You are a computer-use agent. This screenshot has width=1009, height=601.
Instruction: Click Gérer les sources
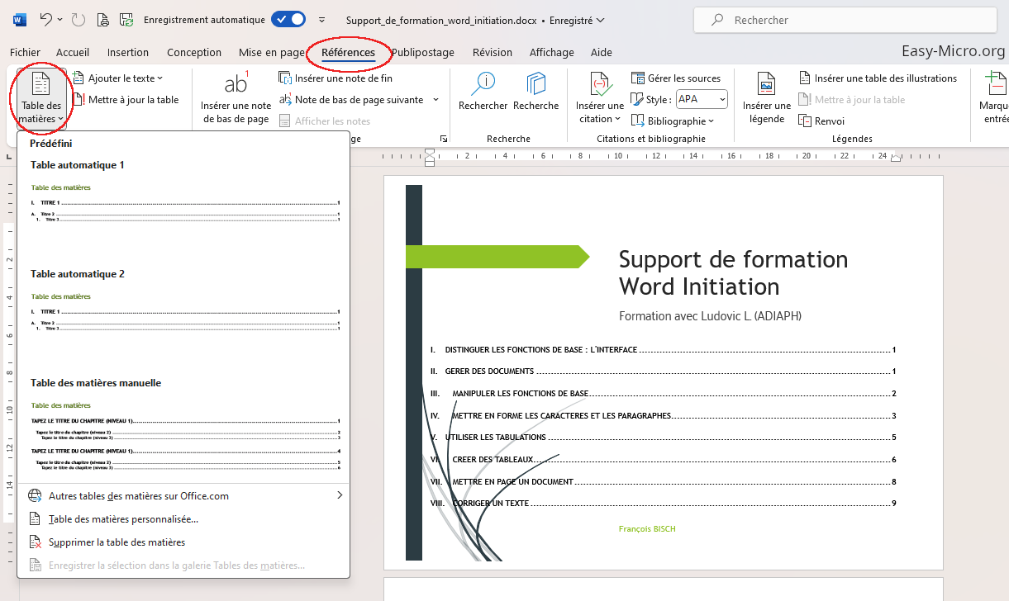[x=676, y=78]
